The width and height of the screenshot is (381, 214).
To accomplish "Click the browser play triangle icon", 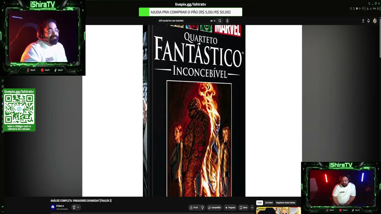I will pyautogui.click(x=360, y=9).
